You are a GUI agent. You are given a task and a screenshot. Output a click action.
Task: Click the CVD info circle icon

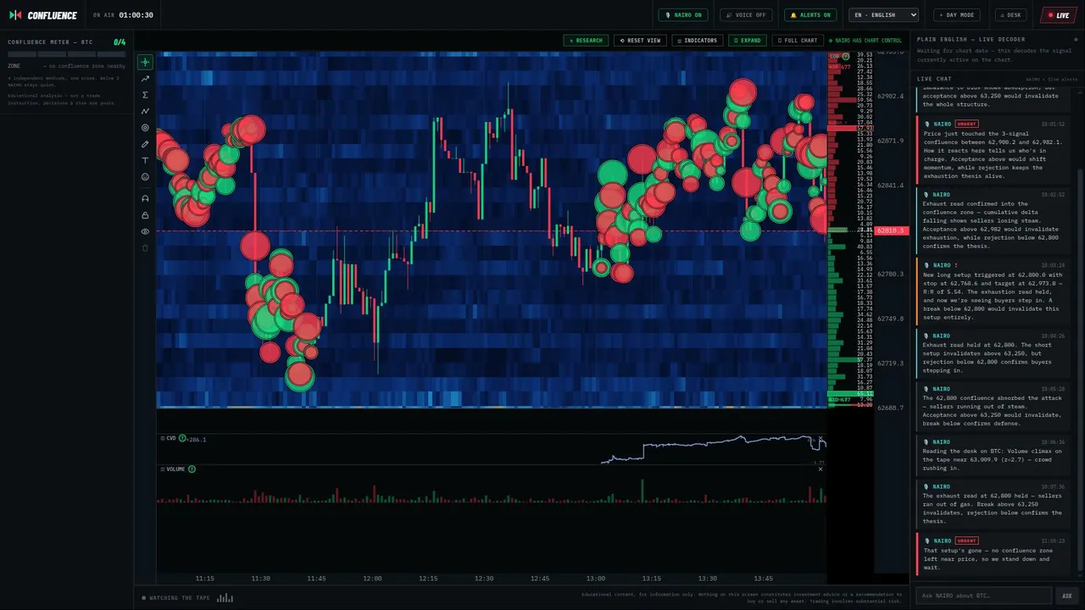[182, 438]
